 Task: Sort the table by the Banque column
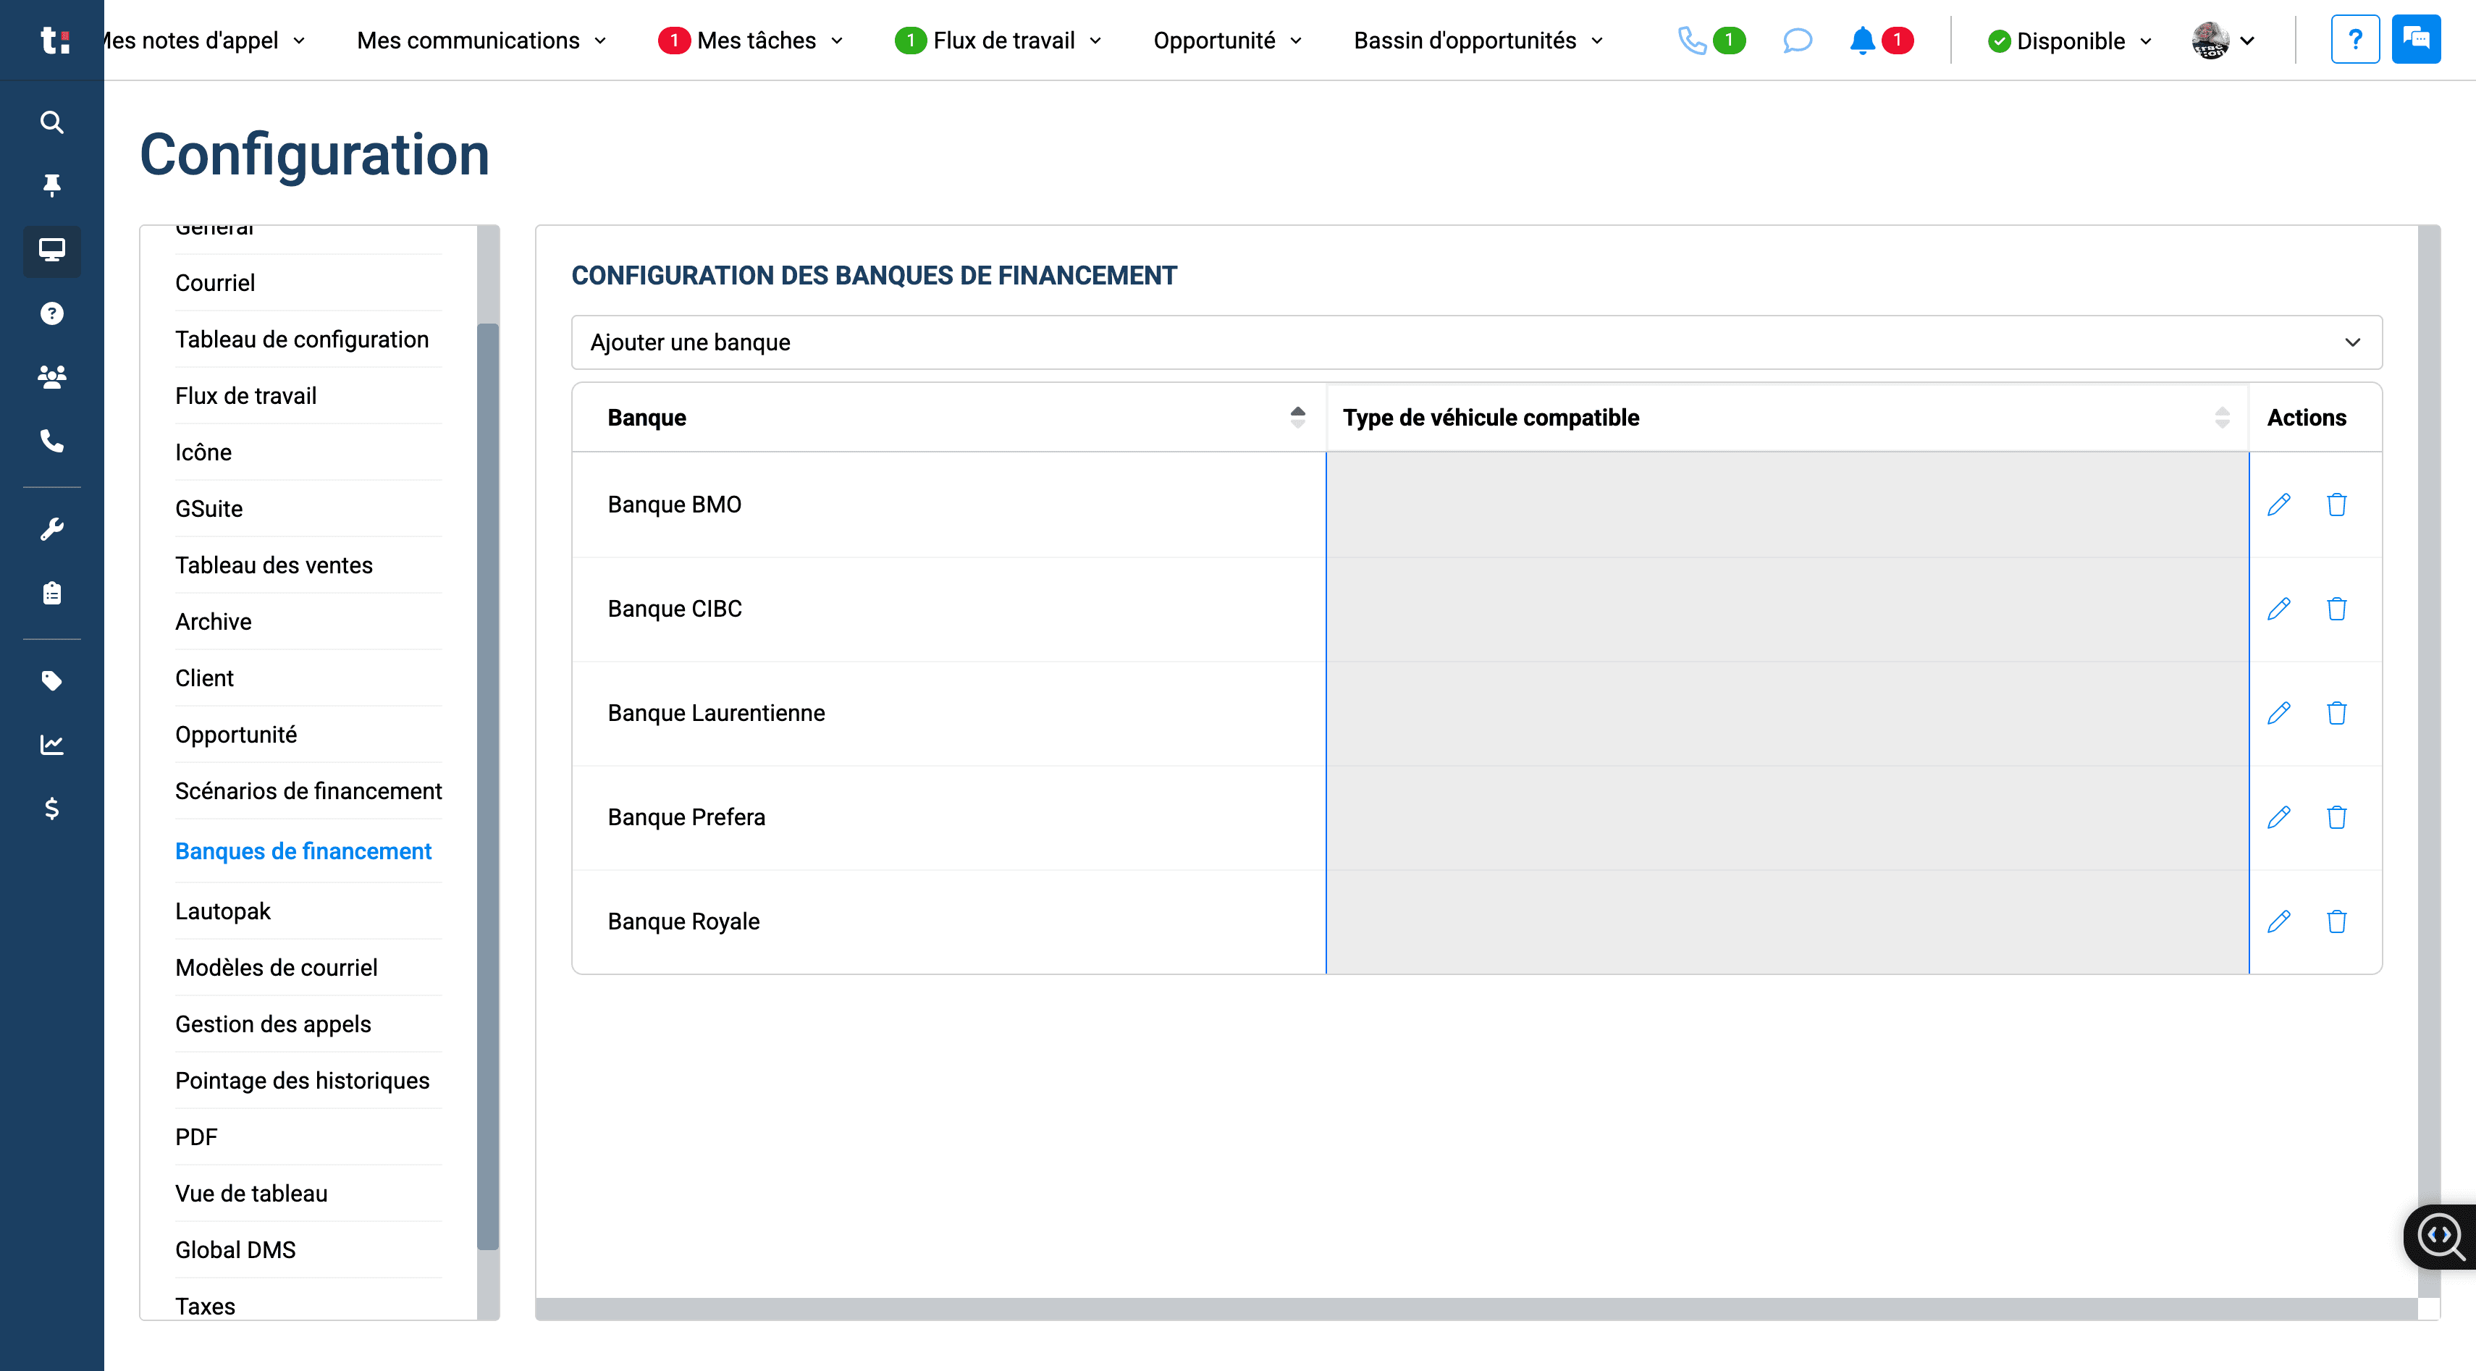pos(1297,417)
